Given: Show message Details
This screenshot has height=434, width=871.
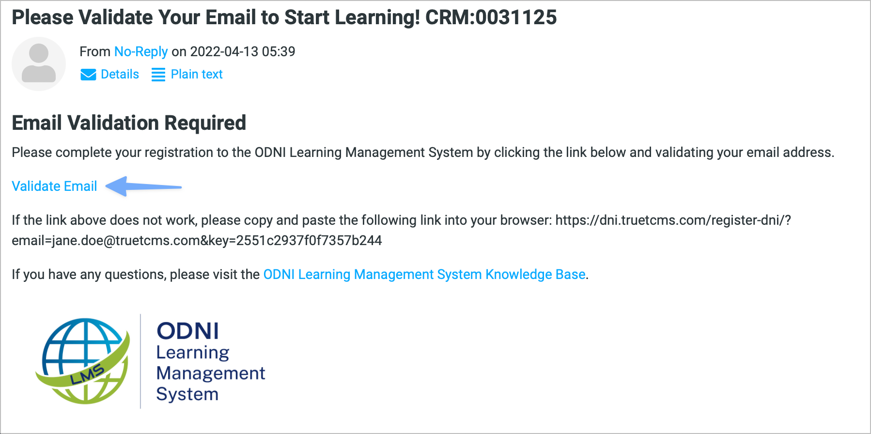Looking at the screenshot, I should (x=120, y=74).
